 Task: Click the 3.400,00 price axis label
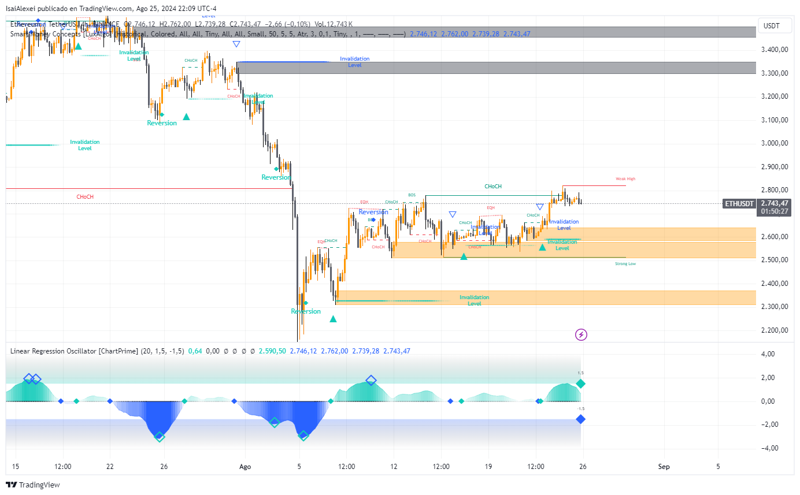click(775, 50)
